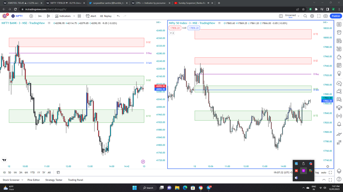Open the Data Window panel icon
The height and width of the screenshot is (192, 343).
[x=339, y=49]
